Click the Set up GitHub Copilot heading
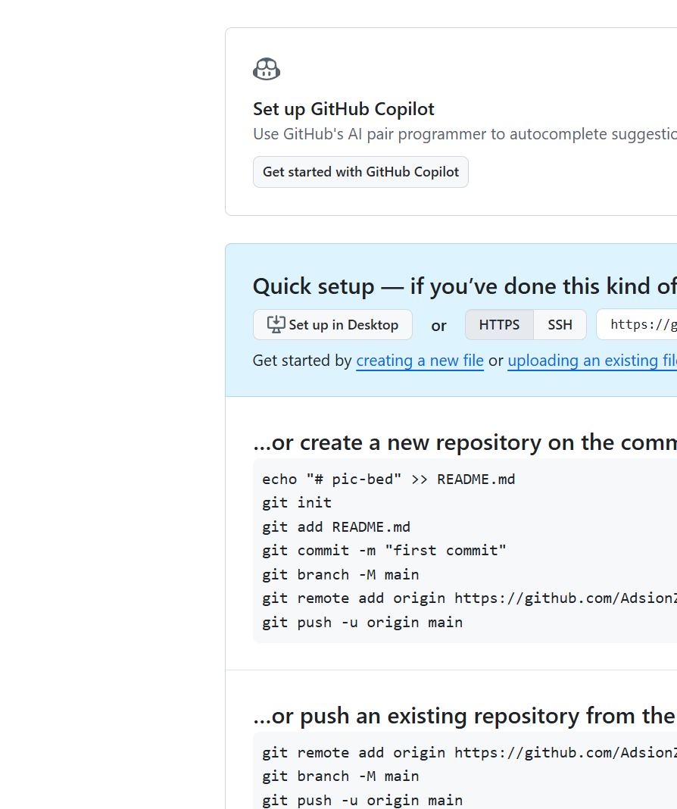This screenshot has height=809, width=677. [x=343, y=109]
